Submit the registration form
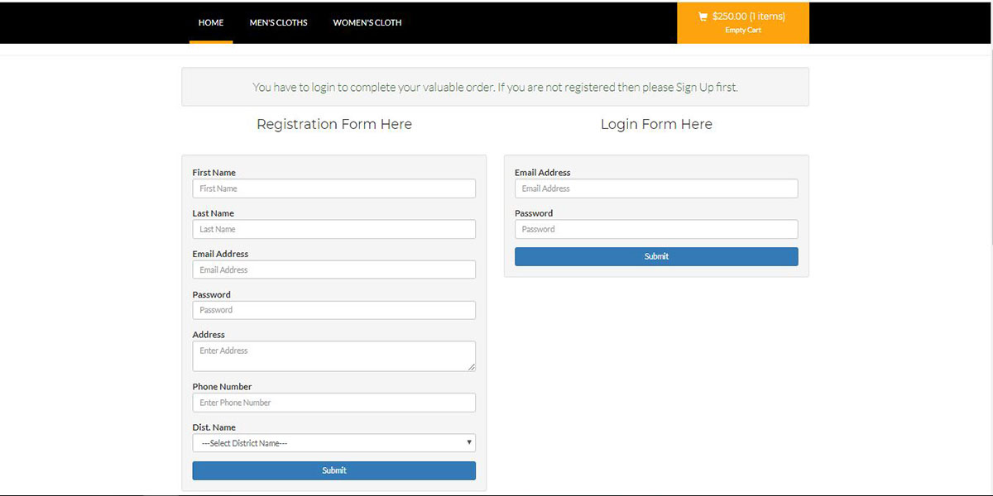 pyautogui.click(x=333, y=470)
